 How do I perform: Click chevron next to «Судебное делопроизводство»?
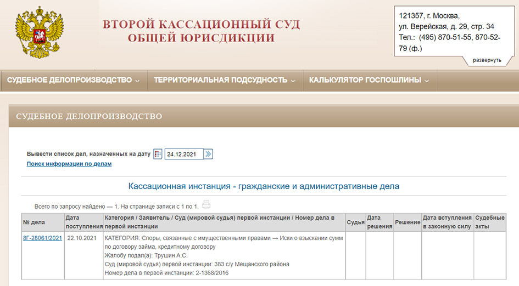pyautogui.click(x=137, y=81)
